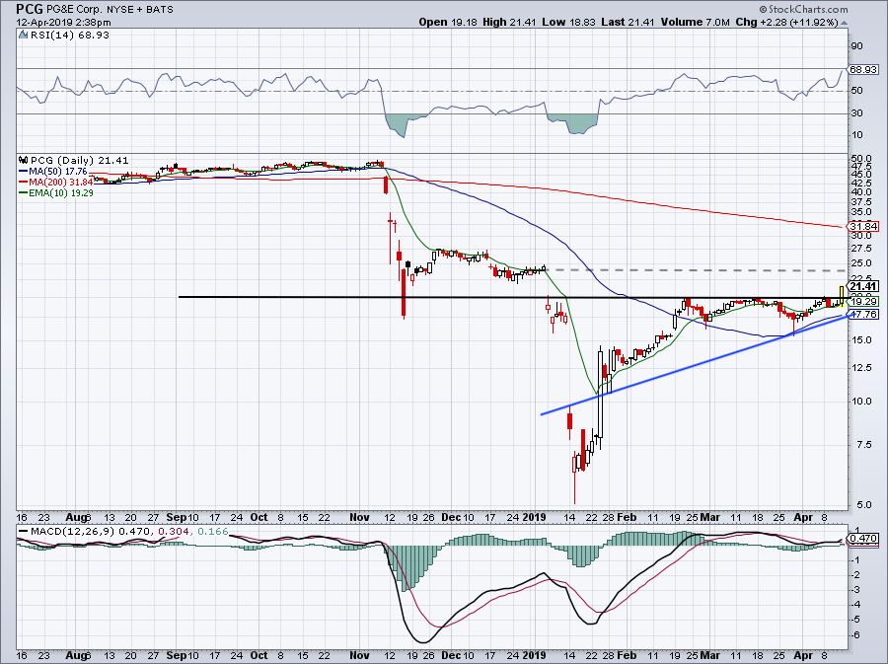
Task: Click the 'EMA(10) 19.29' legend text
Action: pos(60,193)
